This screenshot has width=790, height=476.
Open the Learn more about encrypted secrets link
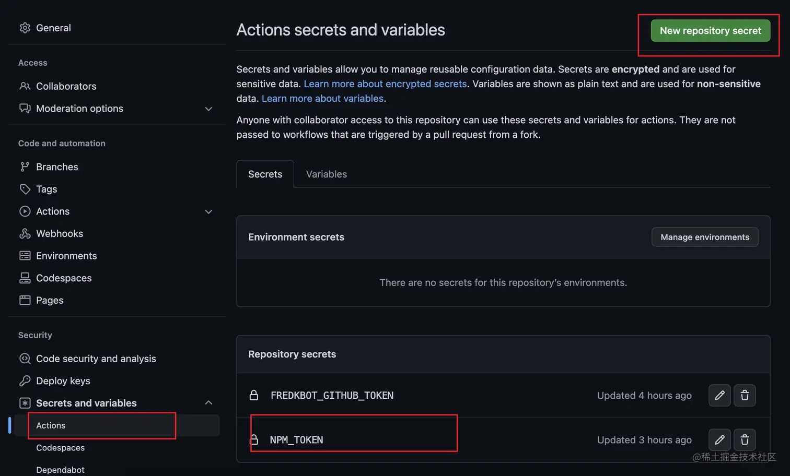tap(385, 84)
